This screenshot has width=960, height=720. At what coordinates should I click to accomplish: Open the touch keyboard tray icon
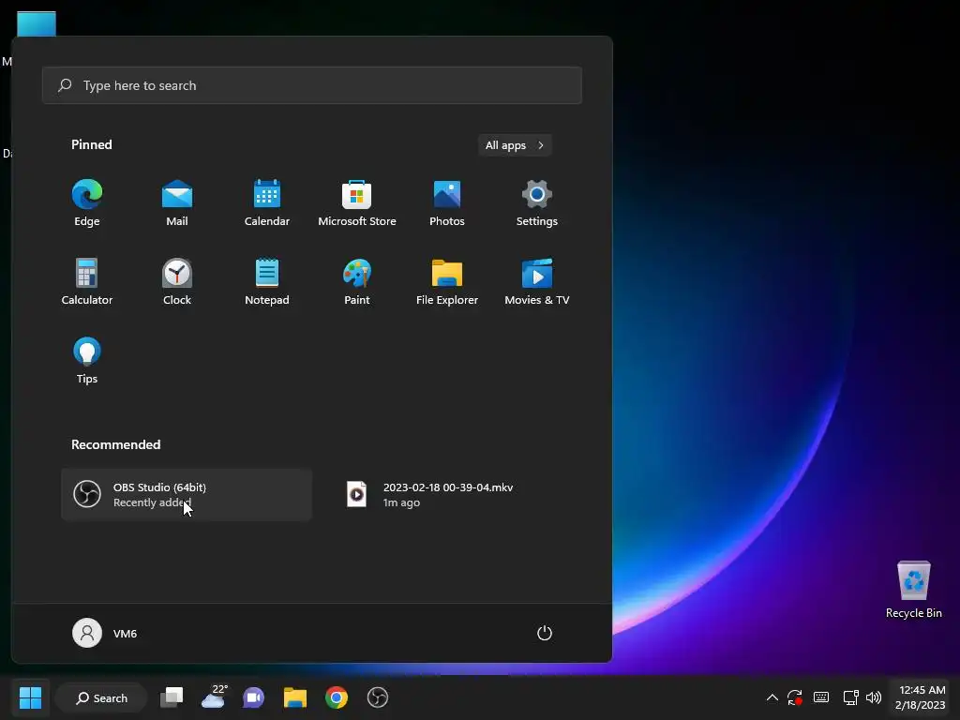(x=821, y=697)
